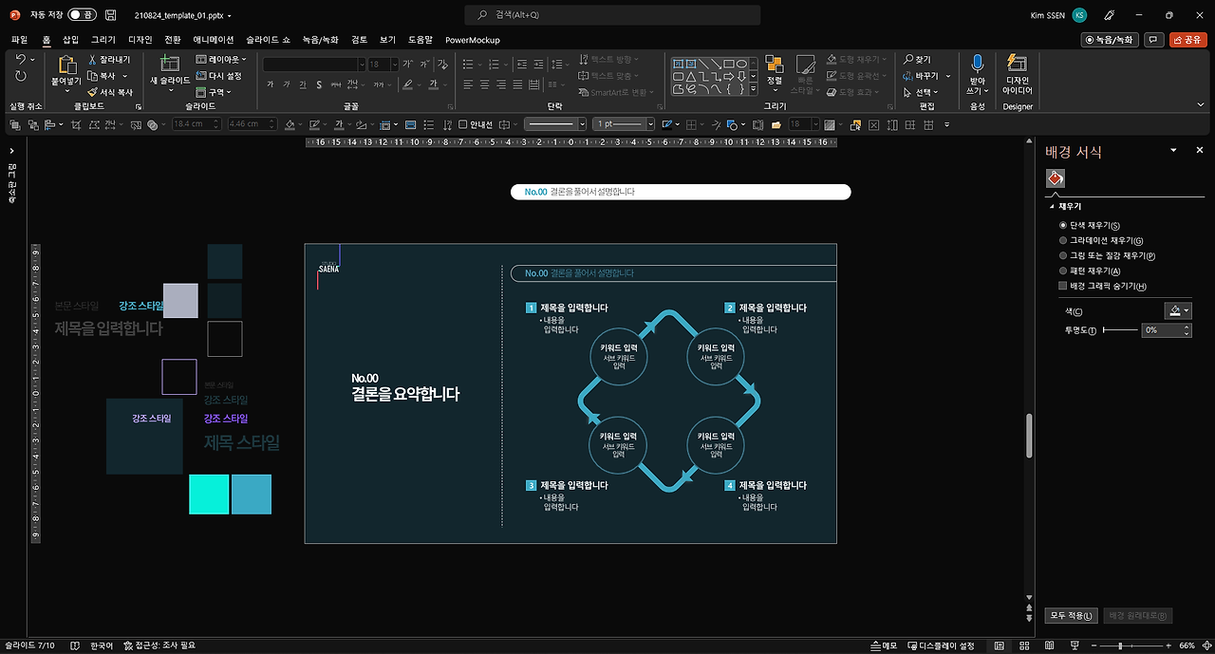Select Gradient fill (그라데이션 채우기) radio

[x=1063, y=241]
